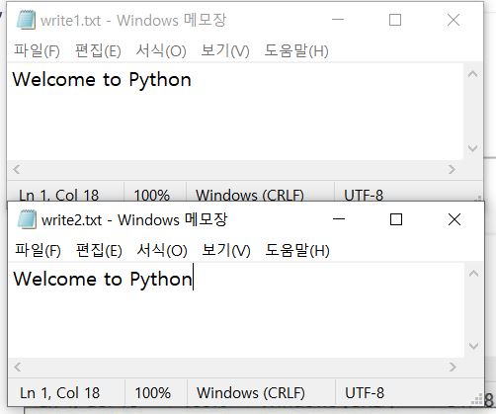496x414 pixels.
Task: Click scroll right arrow in write2.txt
Action: 453,367
